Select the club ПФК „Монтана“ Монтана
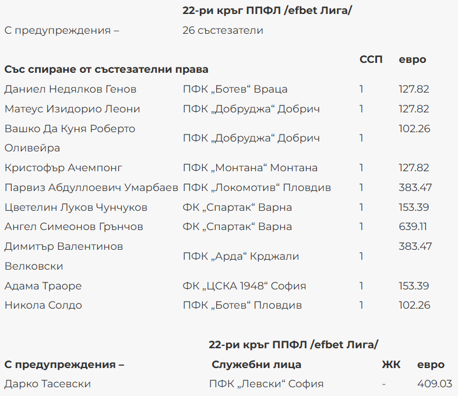This screenshot has width=458, height=396. pyautogui.click(x=250, y=168)
